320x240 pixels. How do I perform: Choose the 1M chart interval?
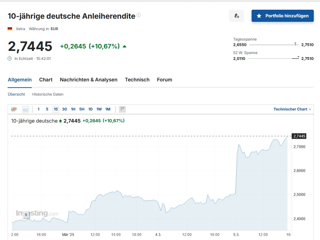(x=108, y=109)
